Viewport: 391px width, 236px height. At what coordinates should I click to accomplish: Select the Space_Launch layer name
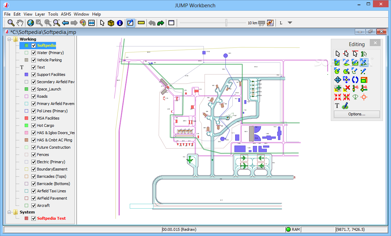pos(49,89)
